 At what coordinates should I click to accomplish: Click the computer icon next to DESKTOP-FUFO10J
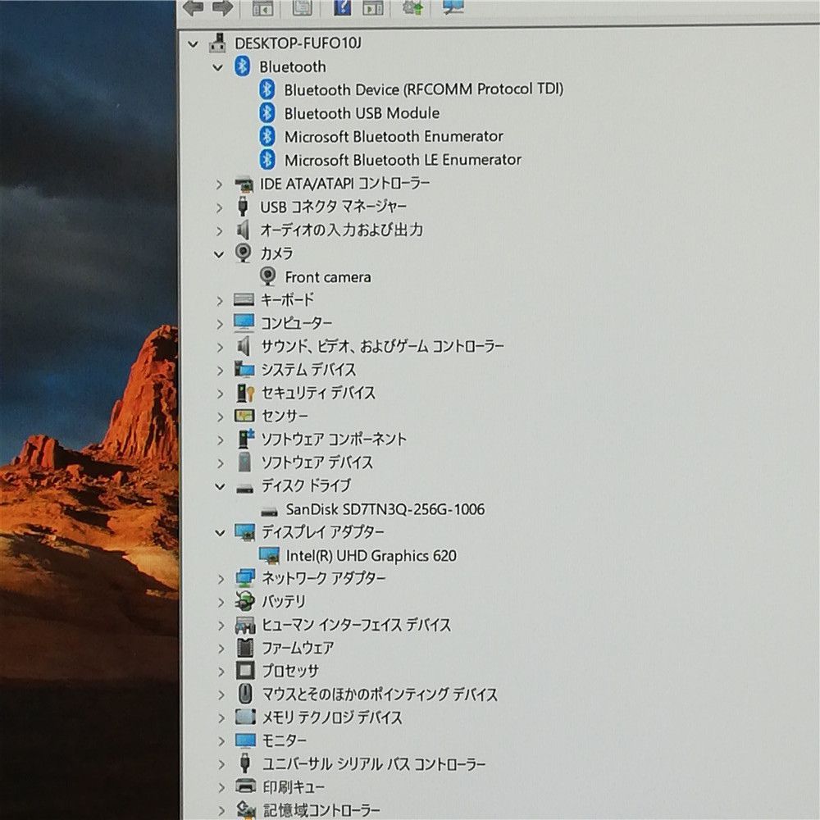pos(218,43)
